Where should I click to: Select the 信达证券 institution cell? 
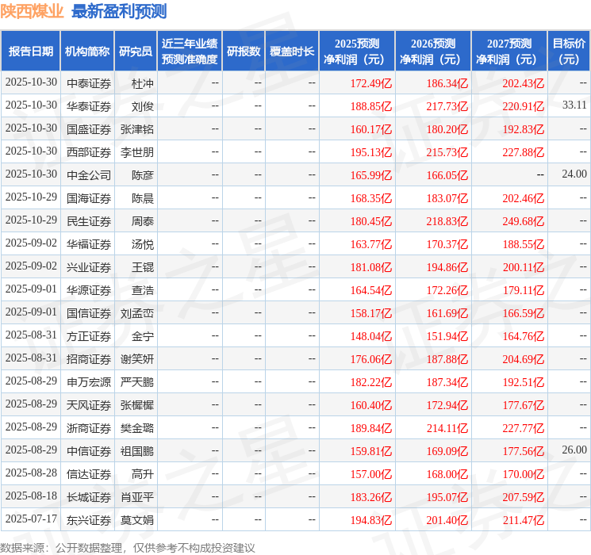click(x=89, y=474)
